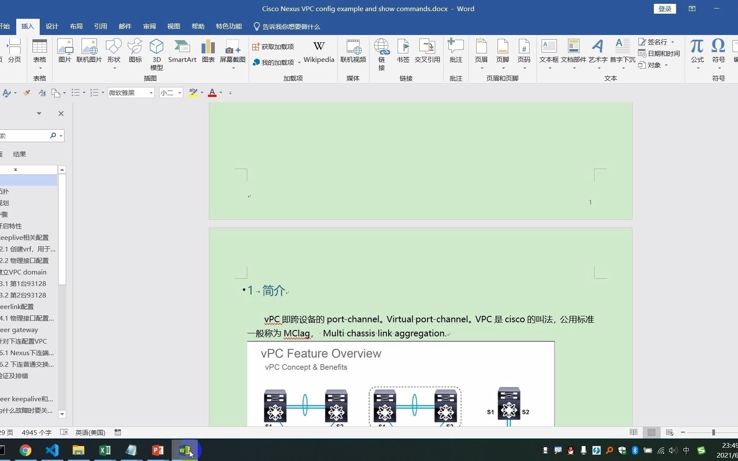Open the numbered list dropdown arrow

tap(102, 93)
